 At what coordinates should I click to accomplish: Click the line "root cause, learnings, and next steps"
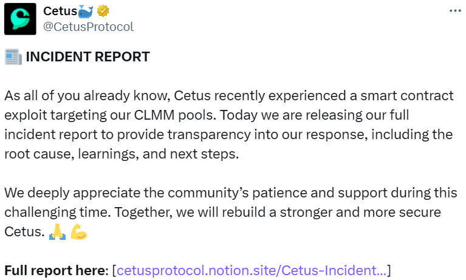click(122, 154)
